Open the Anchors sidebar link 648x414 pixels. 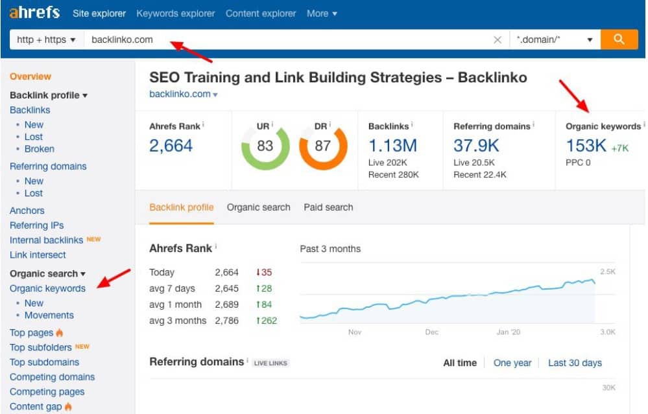point(27,211)
